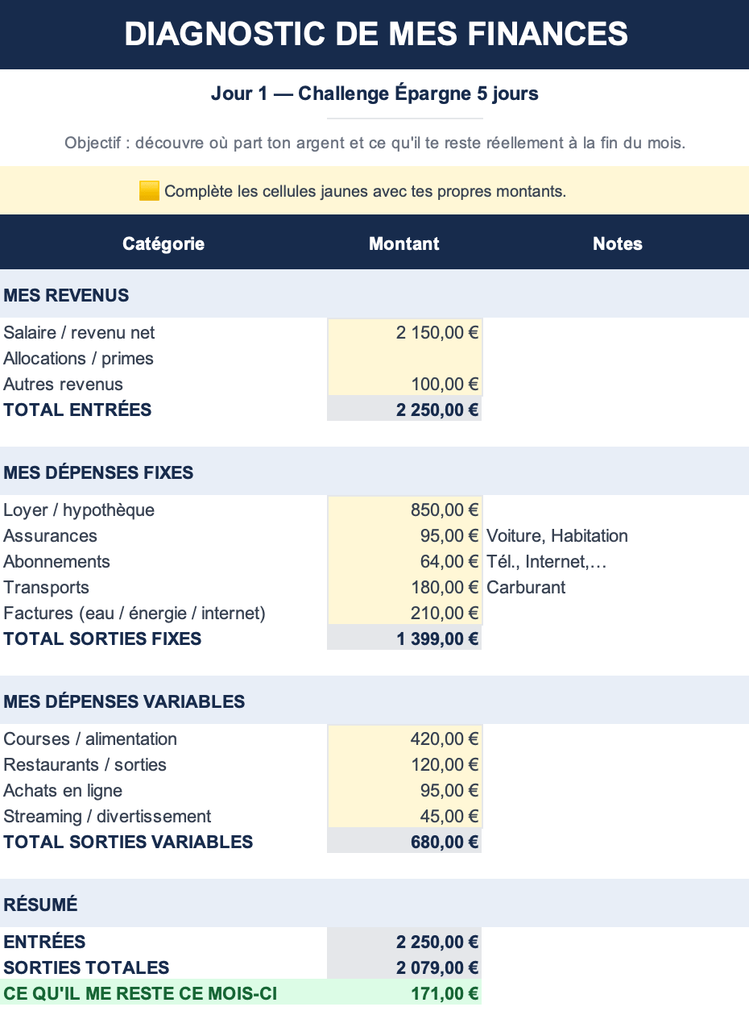Click the ENTRÉES summary value cell
The height and width of the screenshot is (1011, 749).
click(404, 942)
